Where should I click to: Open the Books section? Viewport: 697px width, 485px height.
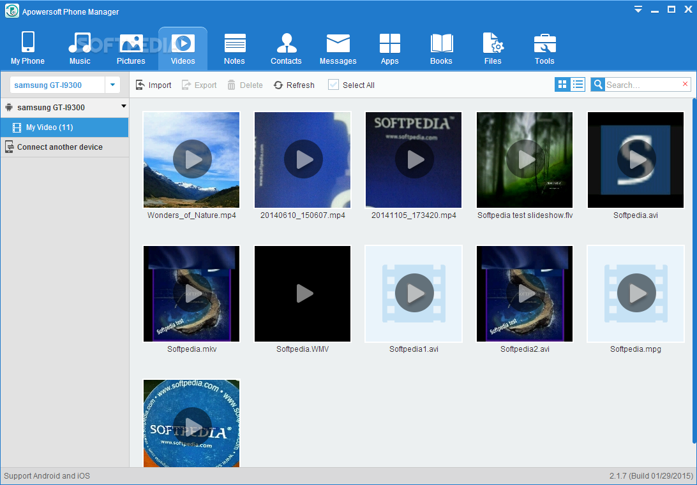441,48
